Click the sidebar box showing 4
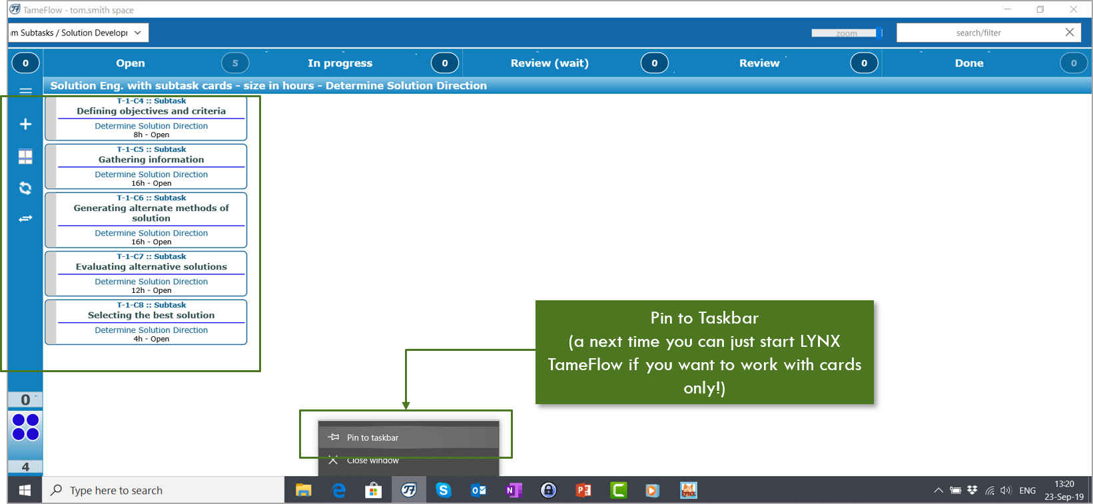 click(x=25, y=467)
